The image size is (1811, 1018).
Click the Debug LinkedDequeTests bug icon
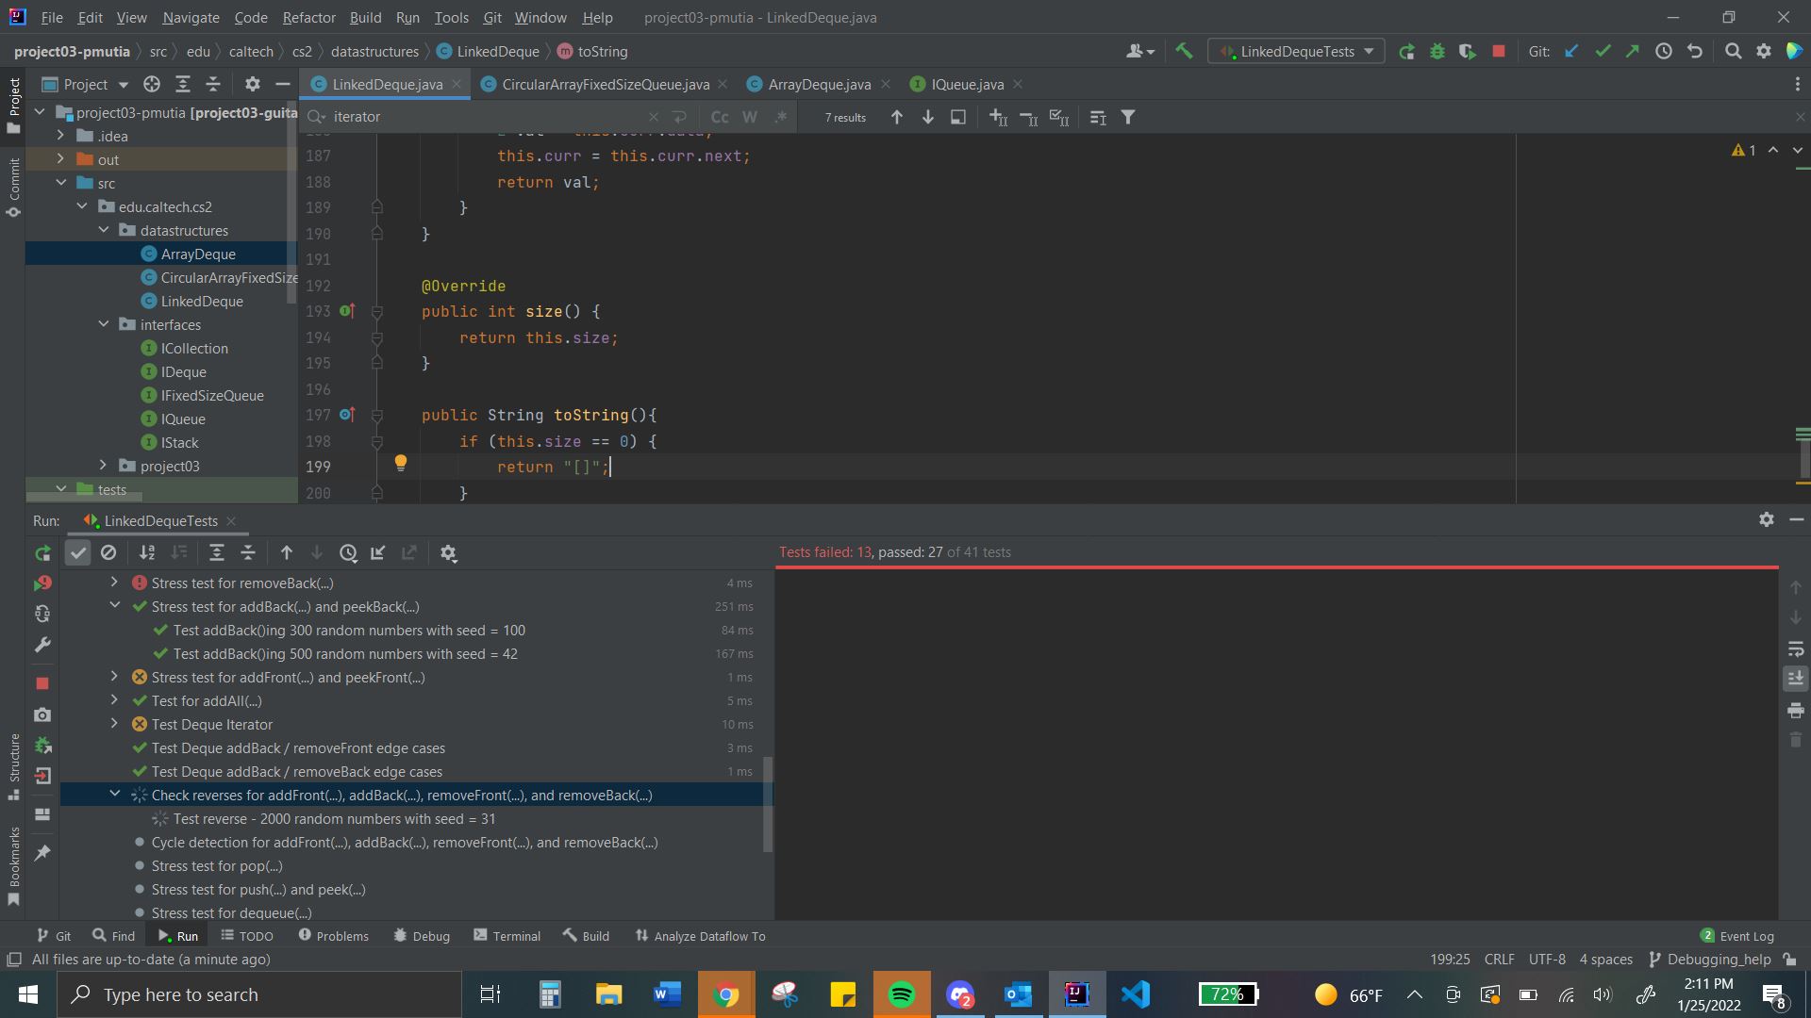pos(1437,52)
